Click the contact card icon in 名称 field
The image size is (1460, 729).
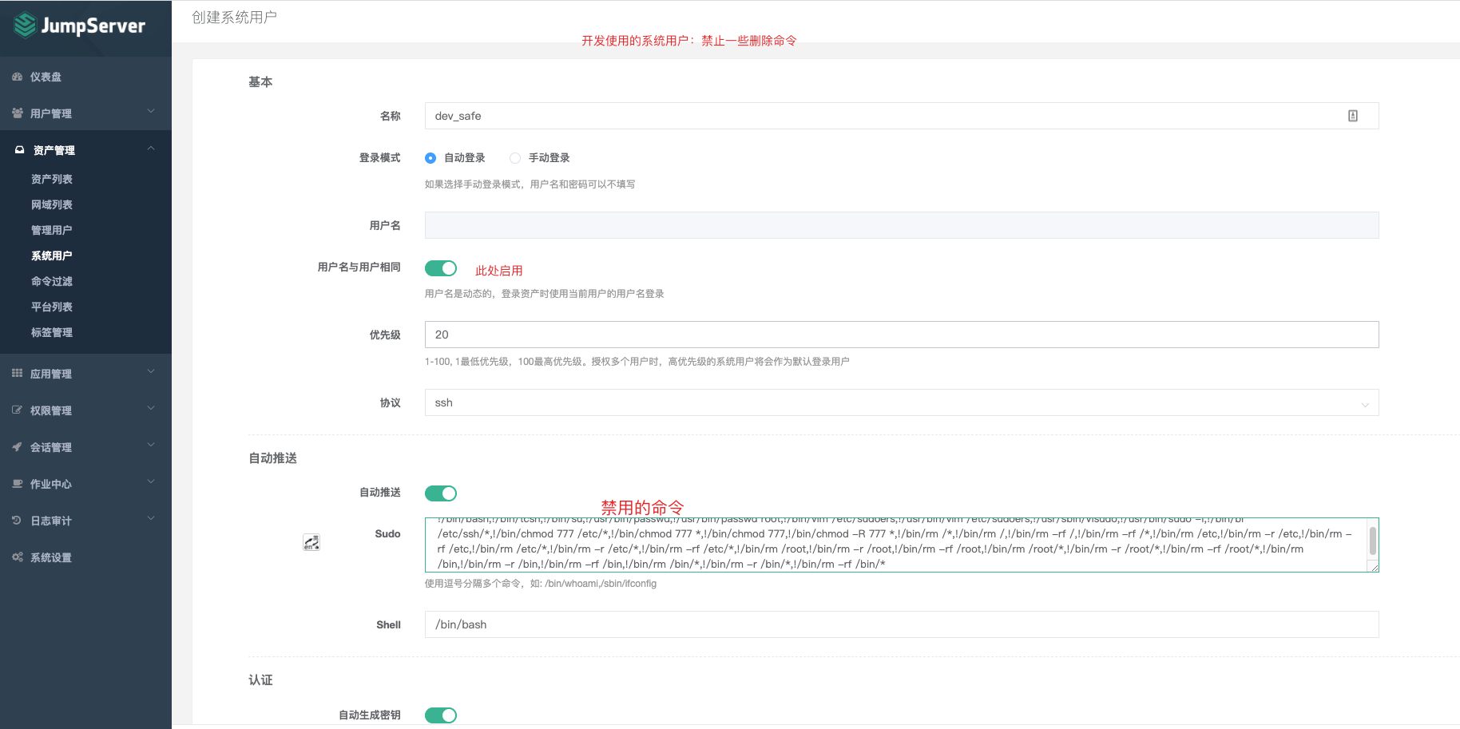coord(1353,116)
